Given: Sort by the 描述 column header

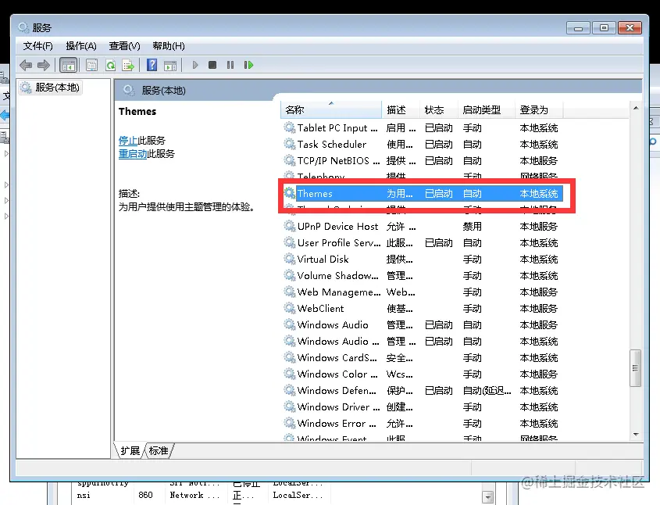Looking at the screenshot, I should tap(401, 110).
